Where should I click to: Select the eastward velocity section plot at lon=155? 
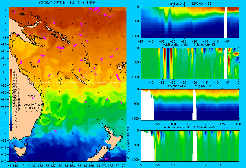[x=190, y=63]
